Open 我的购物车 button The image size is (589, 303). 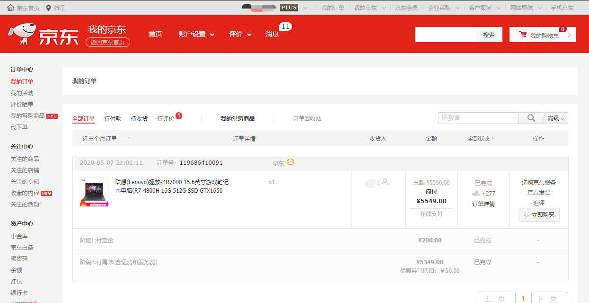pyautogui.click(x=543, y=35)
